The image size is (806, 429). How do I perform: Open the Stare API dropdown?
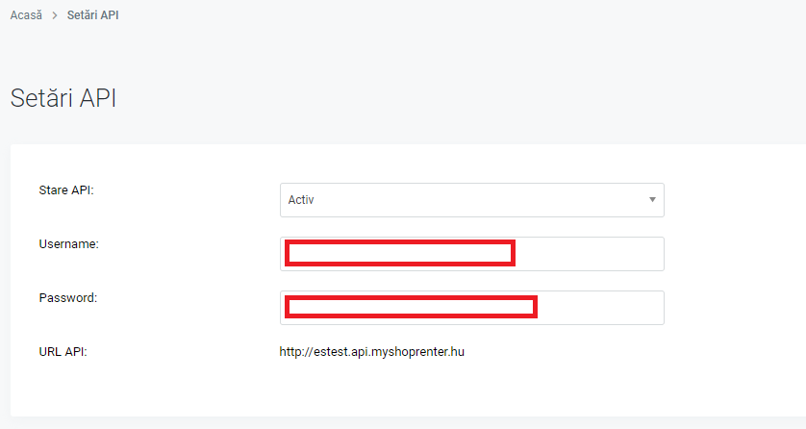coord(472,200)
